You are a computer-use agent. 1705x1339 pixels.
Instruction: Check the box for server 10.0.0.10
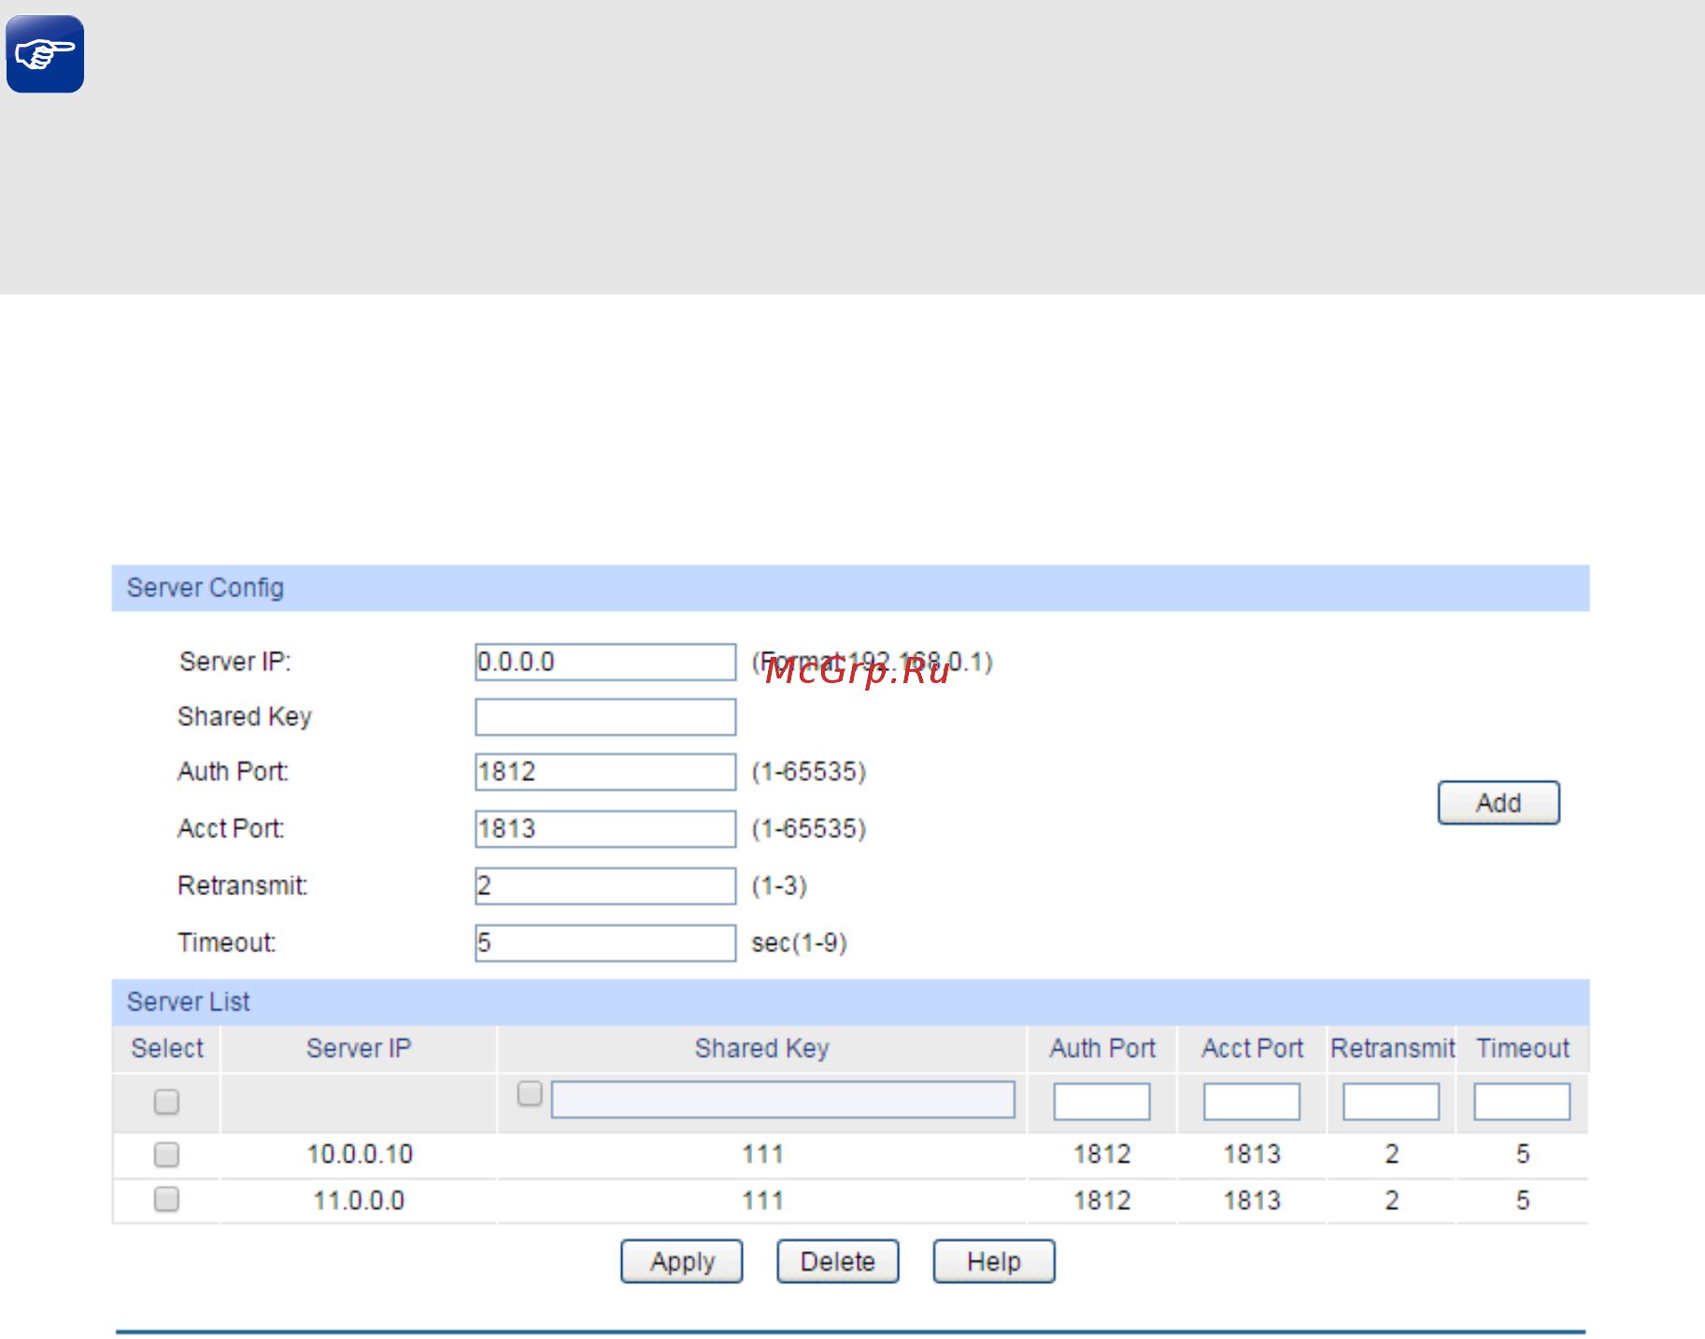(x=166, y=1155)
